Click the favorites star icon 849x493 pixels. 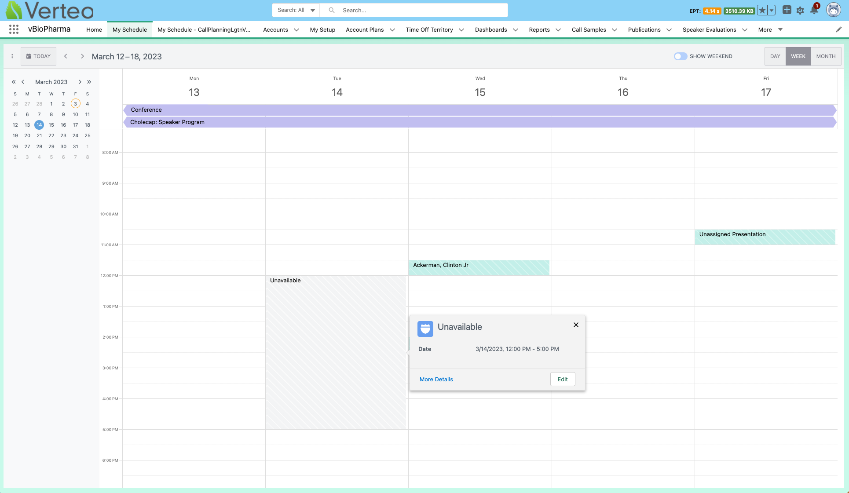point(762,11)
